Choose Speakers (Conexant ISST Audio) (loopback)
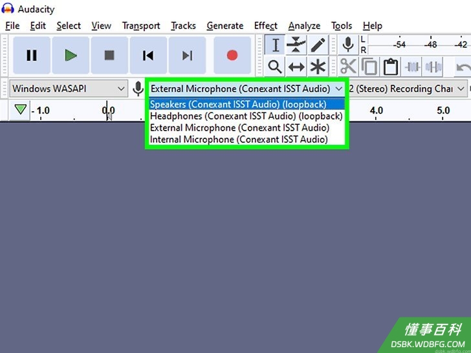 [246, 105]
